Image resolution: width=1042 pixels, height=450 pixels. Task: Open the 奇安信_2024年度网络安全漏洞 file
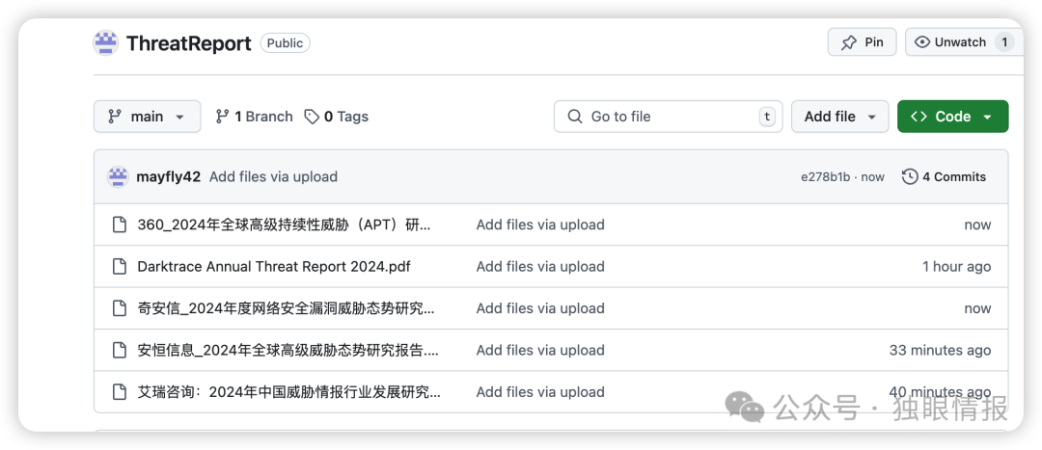[287, 308]
